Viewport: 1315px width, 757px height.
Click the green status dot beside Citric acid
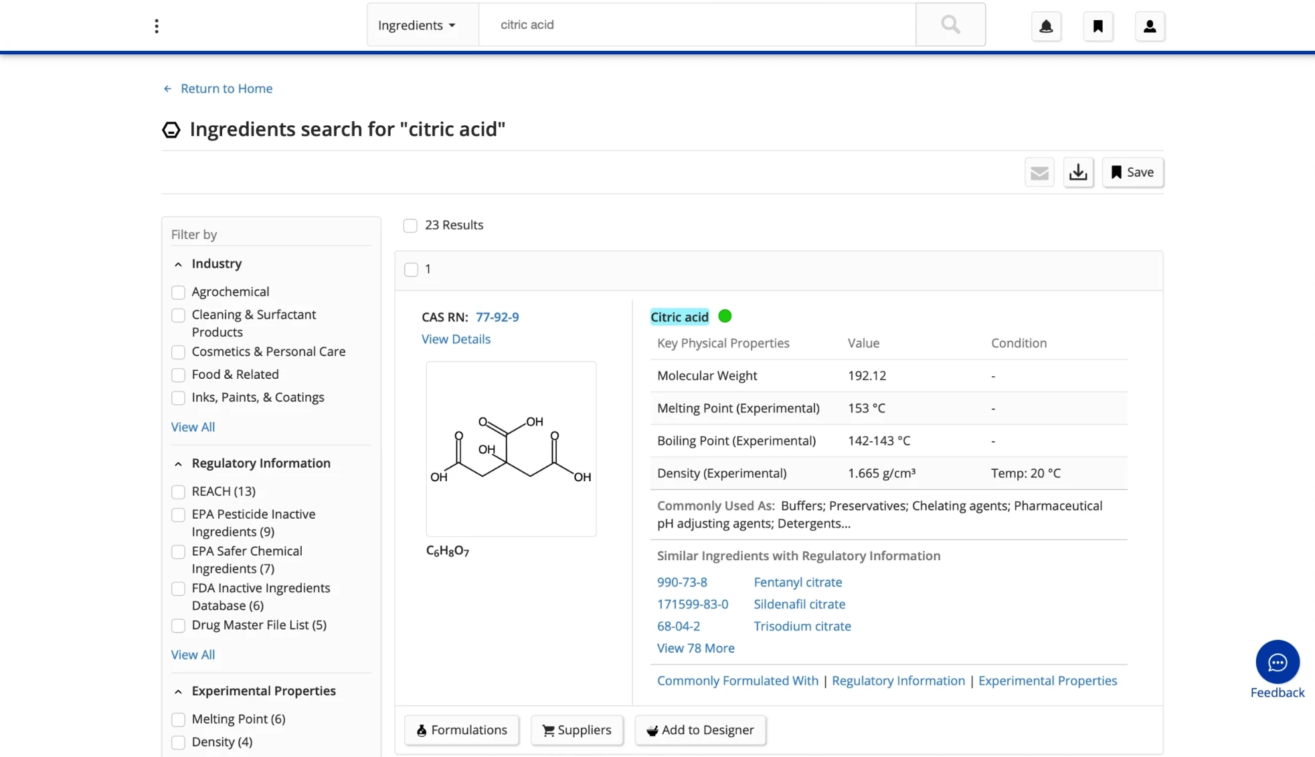coord(725,316)
